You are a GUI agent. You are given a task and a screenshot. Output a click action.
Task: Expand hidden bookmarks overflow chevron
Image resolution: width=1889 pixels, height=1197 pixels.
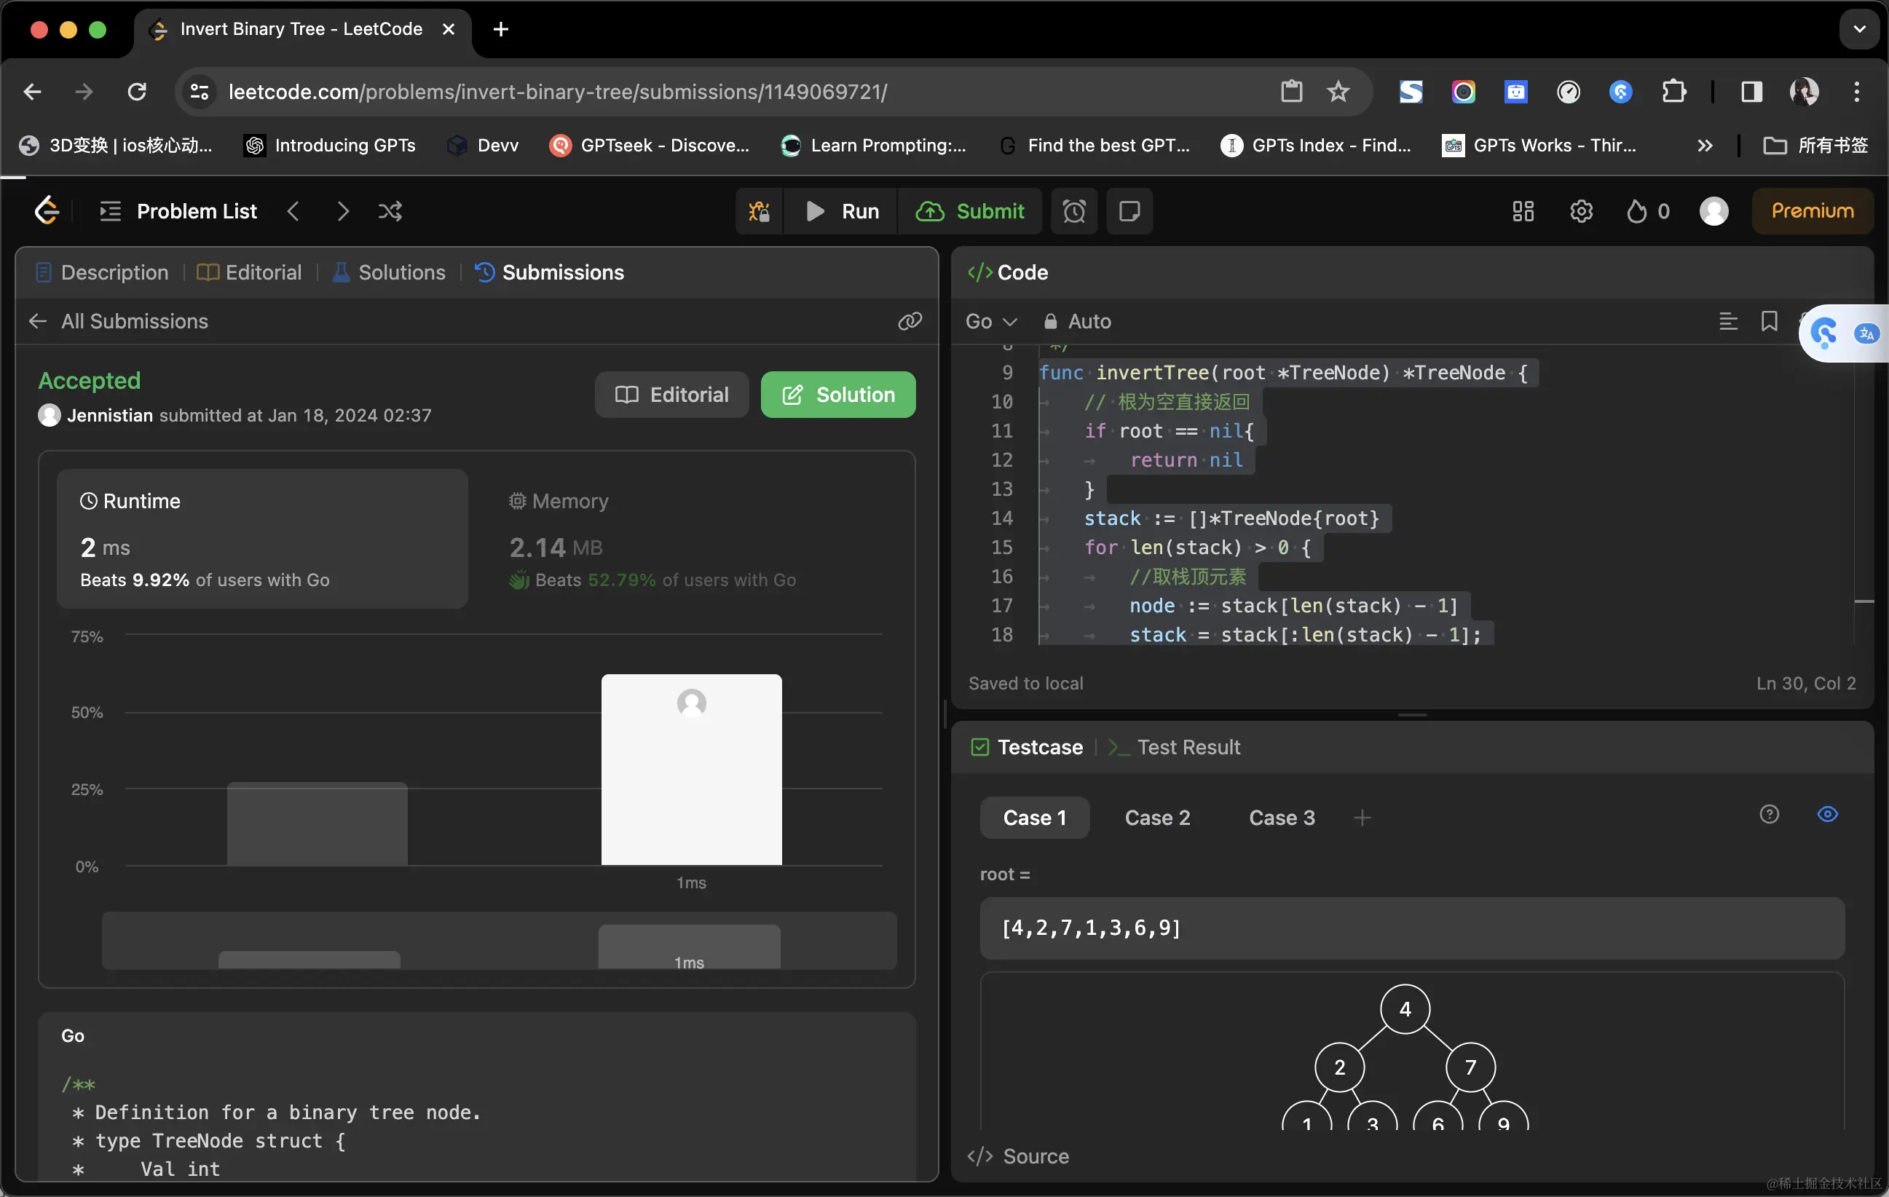pos(1704,145)
